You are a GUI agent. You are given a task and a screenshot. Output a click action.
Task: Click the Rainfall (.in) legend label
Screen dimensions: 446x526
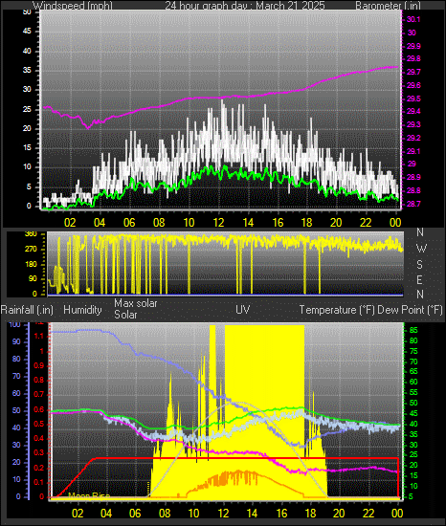pyautogui.click(x=27, y=310)
